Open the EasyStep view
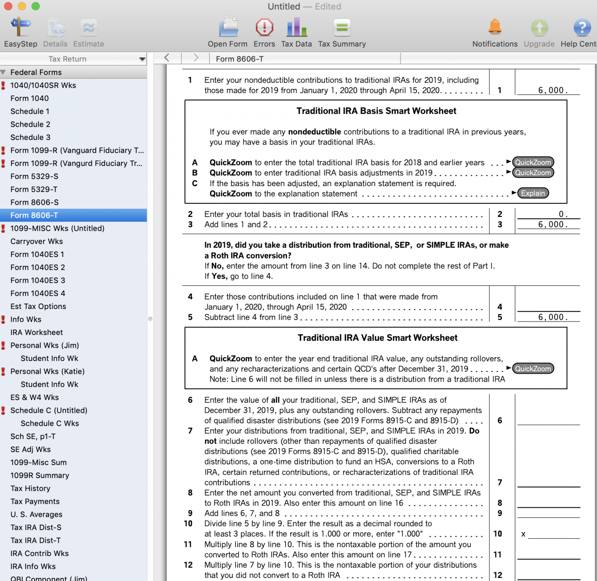Screen dimensions: 597x581 20,31
